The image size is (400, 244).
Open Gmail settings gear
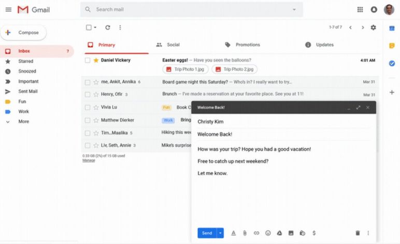(x=373, y=27)
